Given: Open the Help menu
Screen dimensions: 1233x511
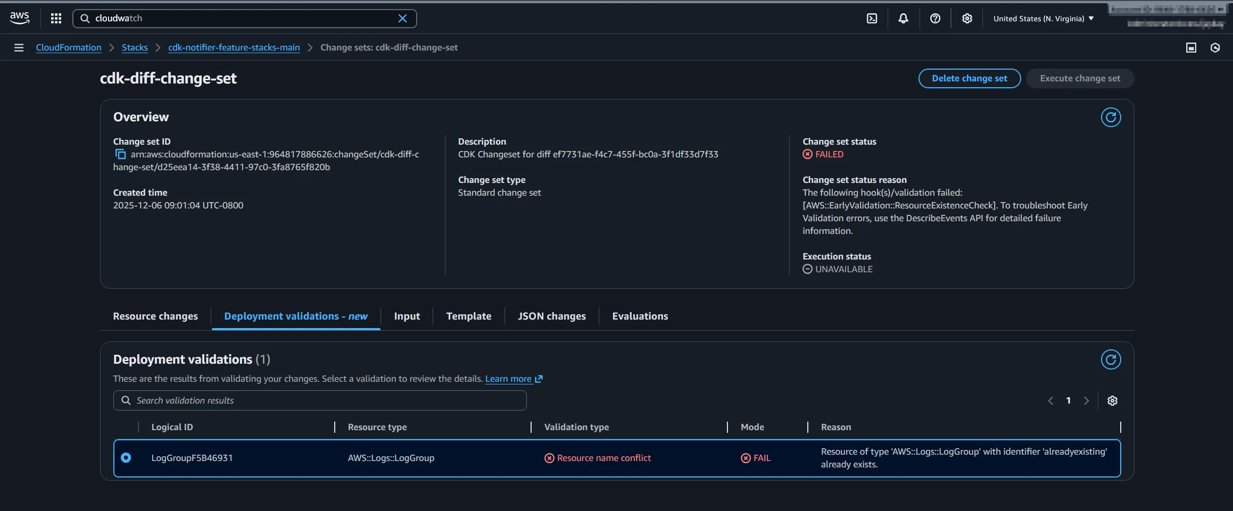Looking at the screenshot, I should (935, 18).
